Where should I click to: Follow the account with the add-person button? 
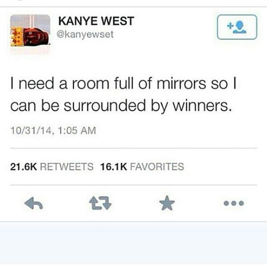[237, 27]
